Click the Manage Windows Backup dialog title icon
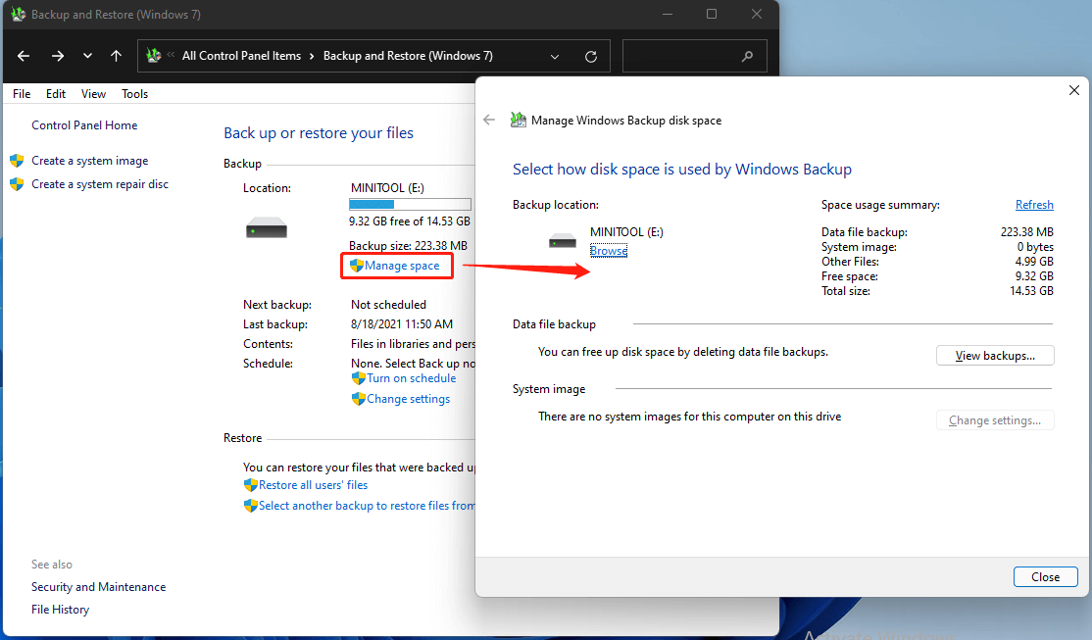The width and height of the screenshot is (1092, 640). point(519,120)
